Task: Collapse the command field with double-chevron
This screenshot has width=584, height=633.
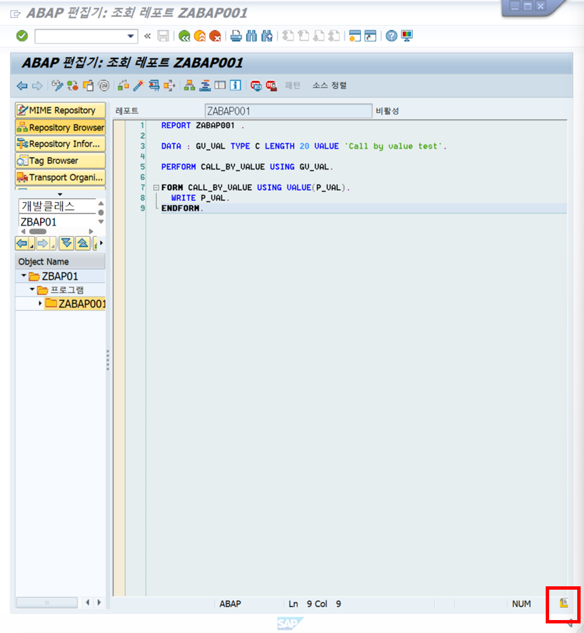Action: pos(148,36)
